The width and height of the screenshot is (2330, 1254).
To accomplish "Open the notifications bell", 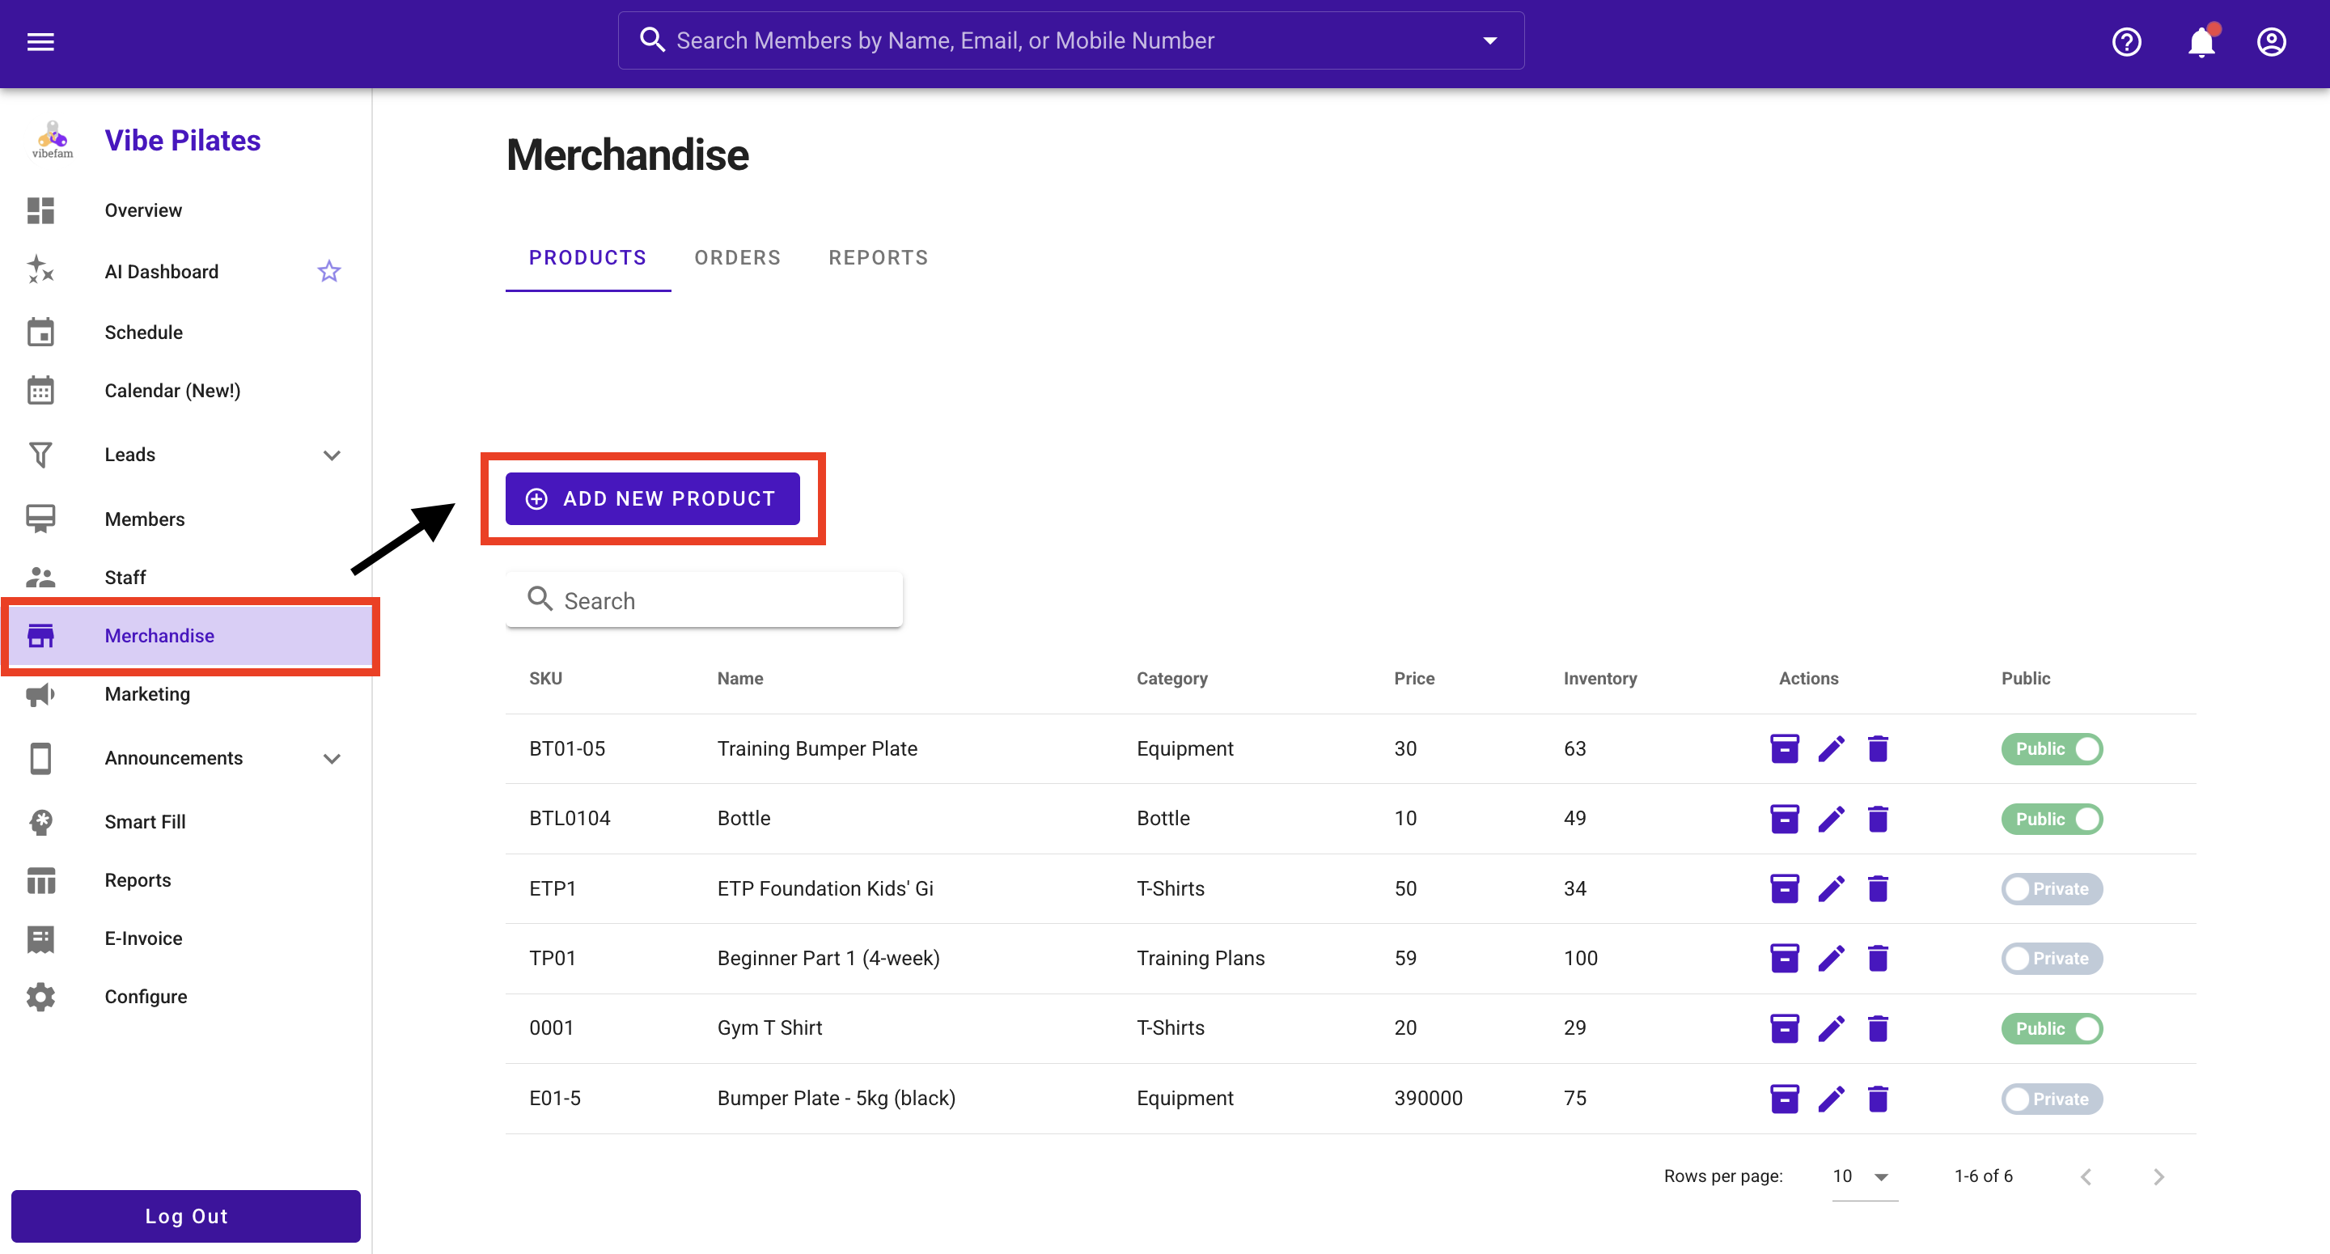I will pyautogui.click(x=2201, y=41).
